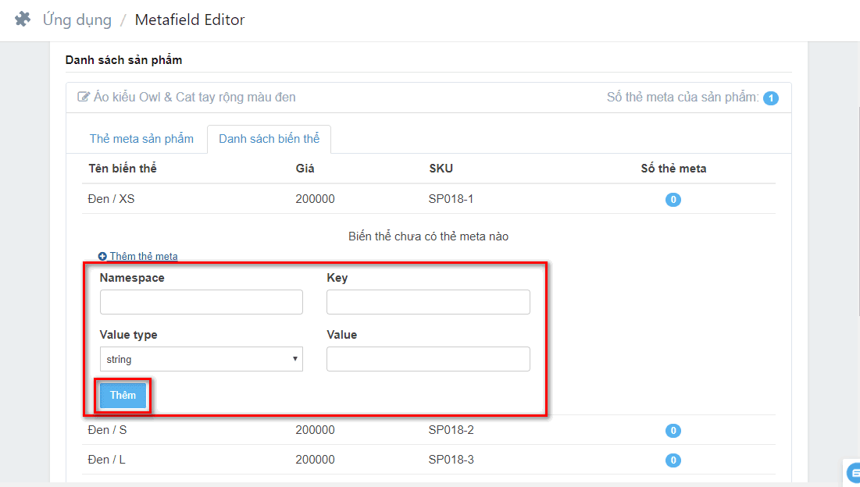The image size is (860, 487).
Task: Click the Thêm thẻ meta link
Action: (144, 256)
